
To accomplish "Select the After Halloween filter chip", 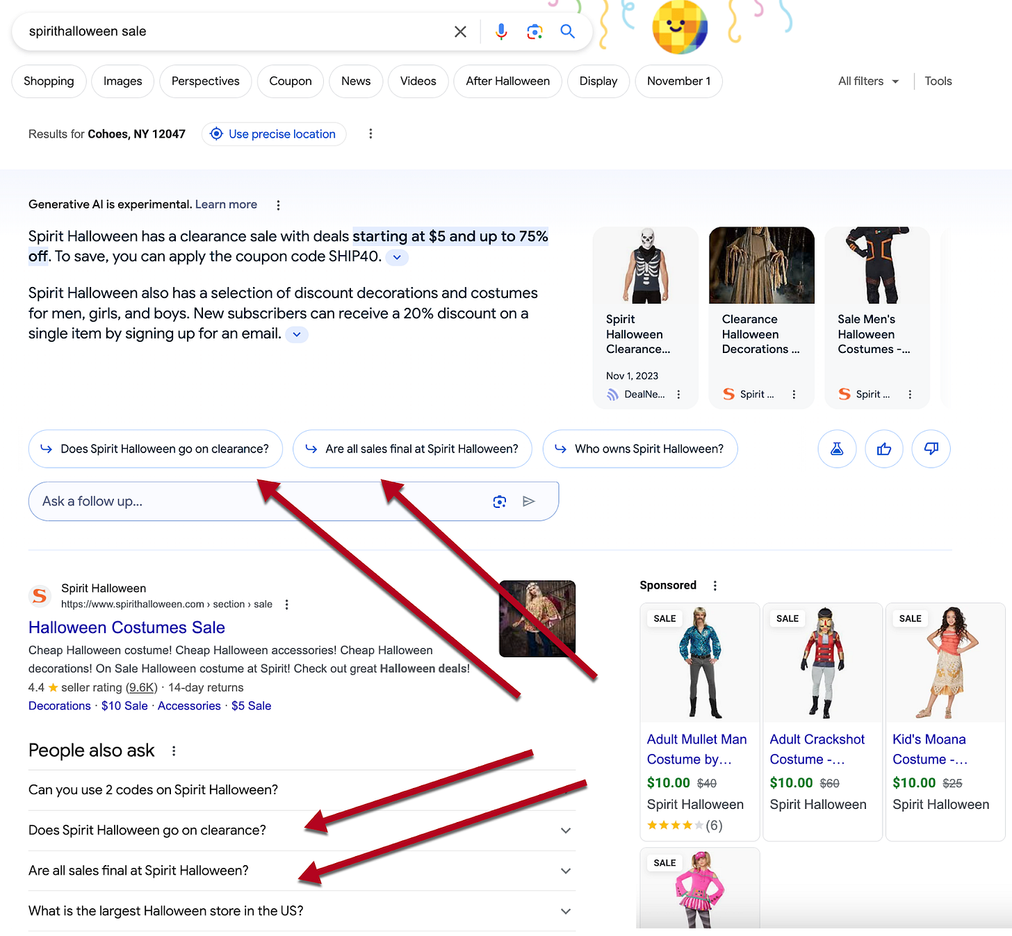I will 508,81.
